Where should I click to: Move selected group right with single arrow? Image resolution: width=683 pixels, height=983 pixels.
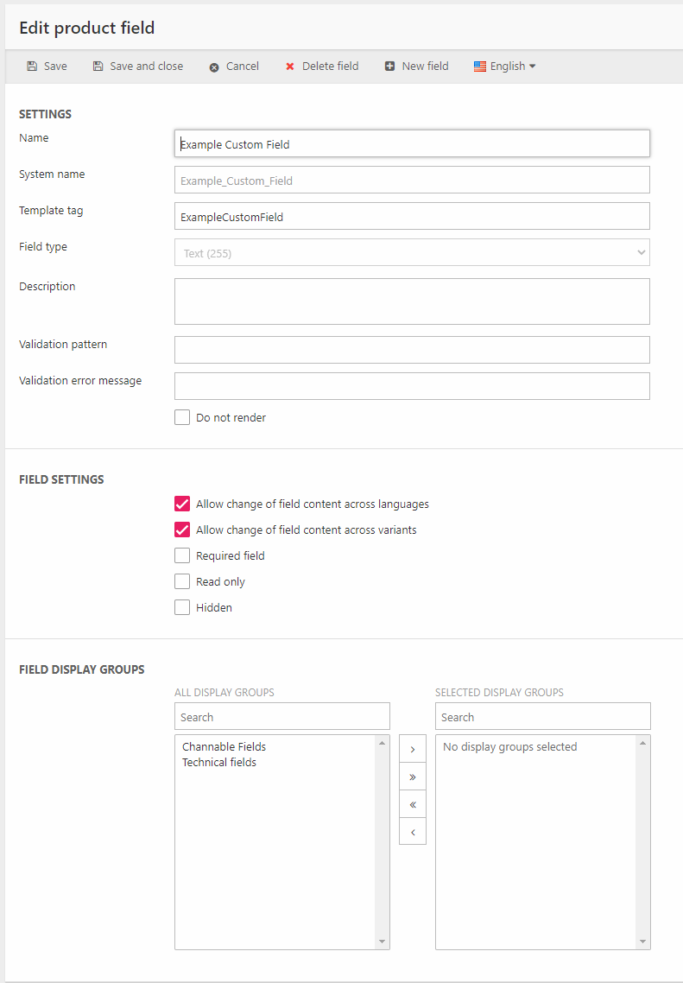pos(412,749)
